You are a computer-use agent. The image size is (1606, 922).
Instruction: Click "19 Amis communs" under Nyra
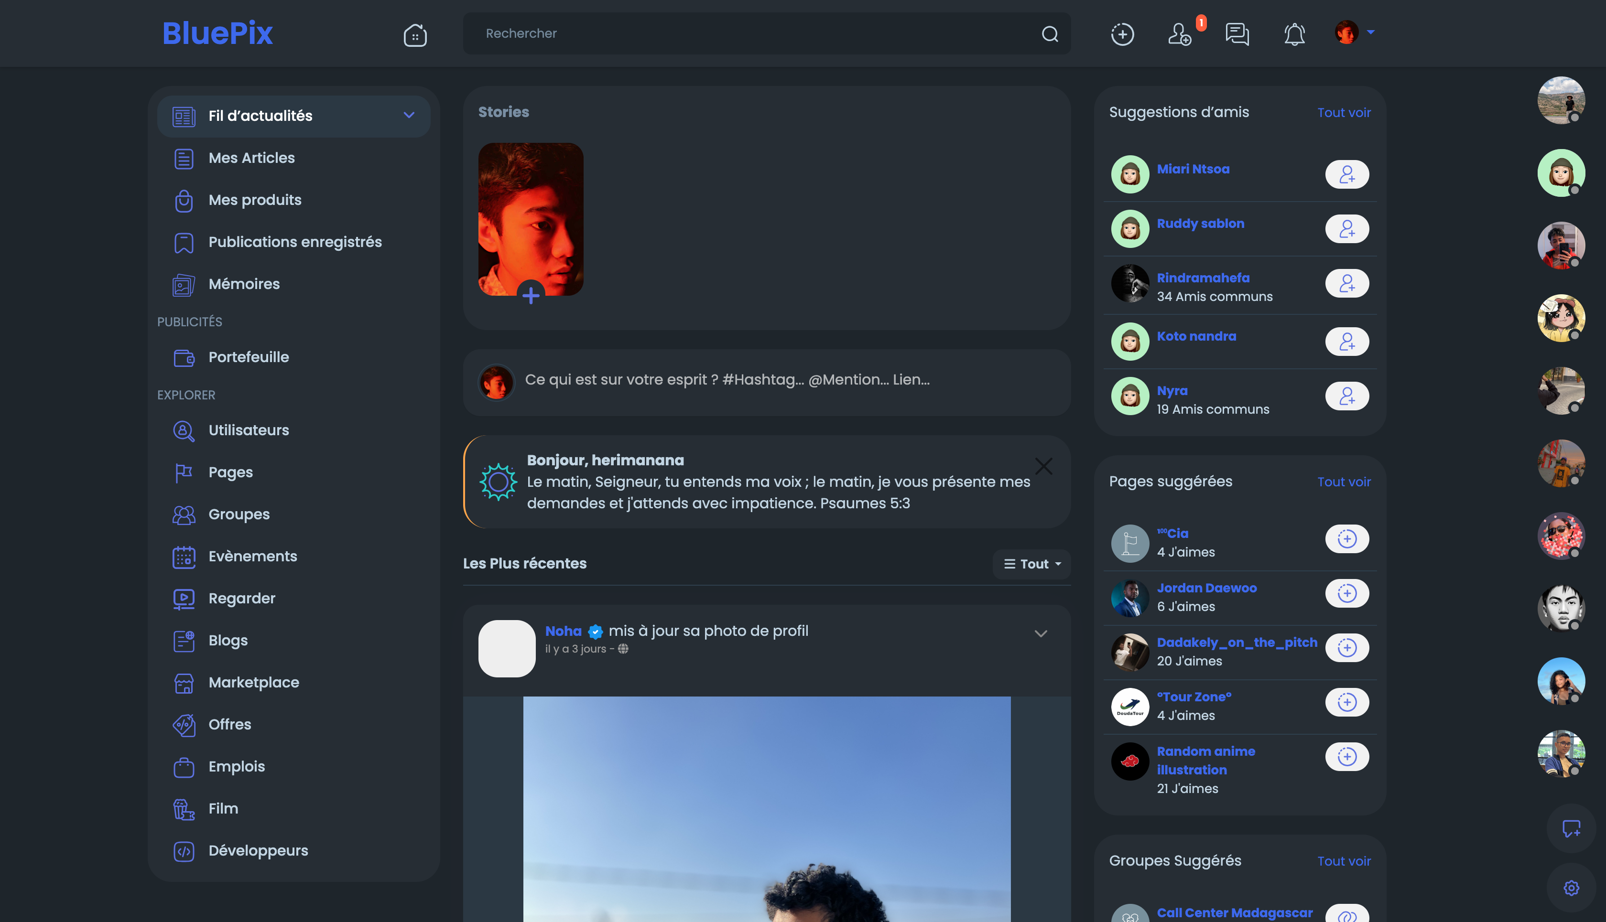1213,409
